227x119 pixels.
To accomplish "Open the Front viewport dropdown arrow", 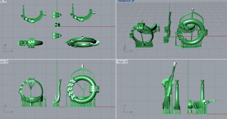I will 7,62.
